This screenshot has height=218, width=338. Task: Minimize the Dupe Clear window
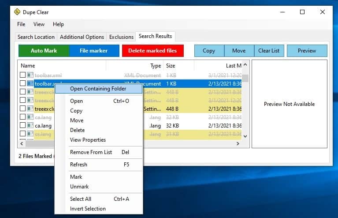282,12
